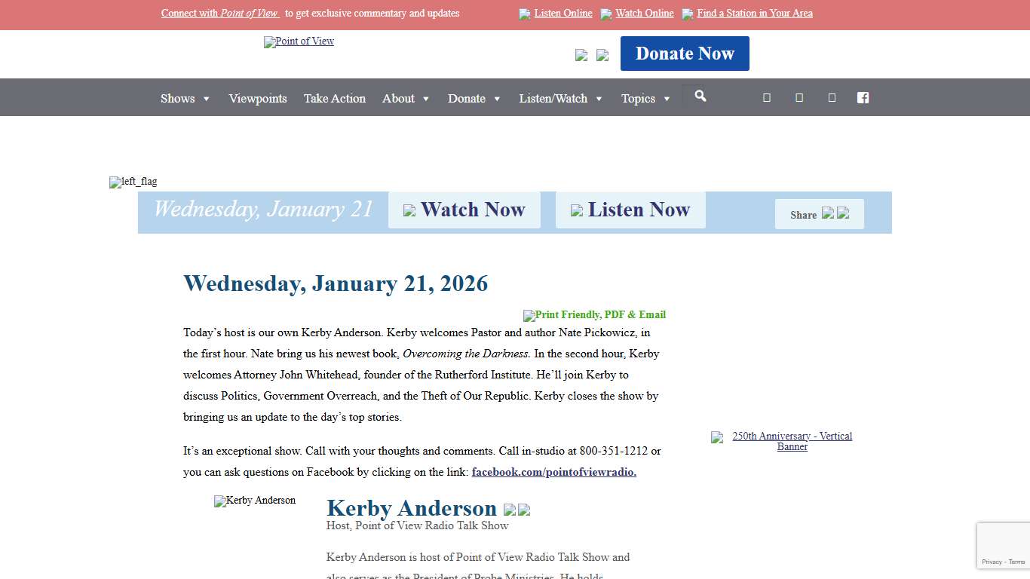Click the Watch Online icon in the top bar
1030x579 pixels.
click(606, 14)
